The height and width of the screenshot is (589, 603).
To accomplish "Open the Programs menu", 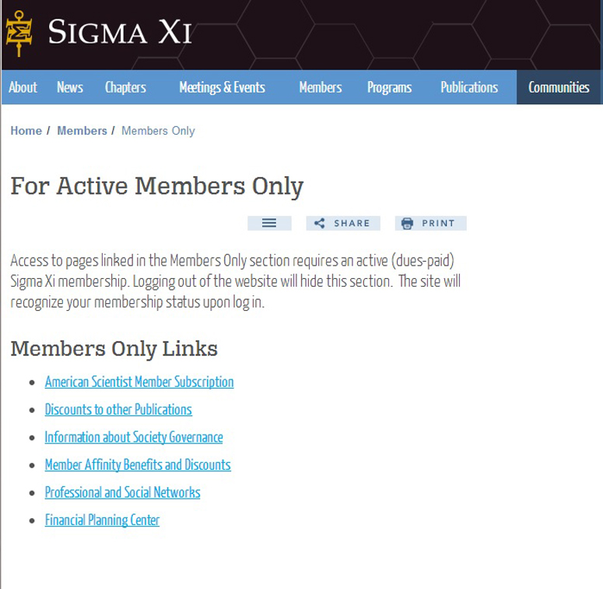I will pyautogui.click(x=389, y=87).
